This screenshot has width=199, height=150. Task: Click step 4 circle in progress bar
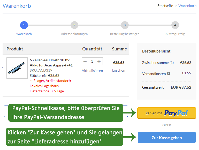click(175, 25)
